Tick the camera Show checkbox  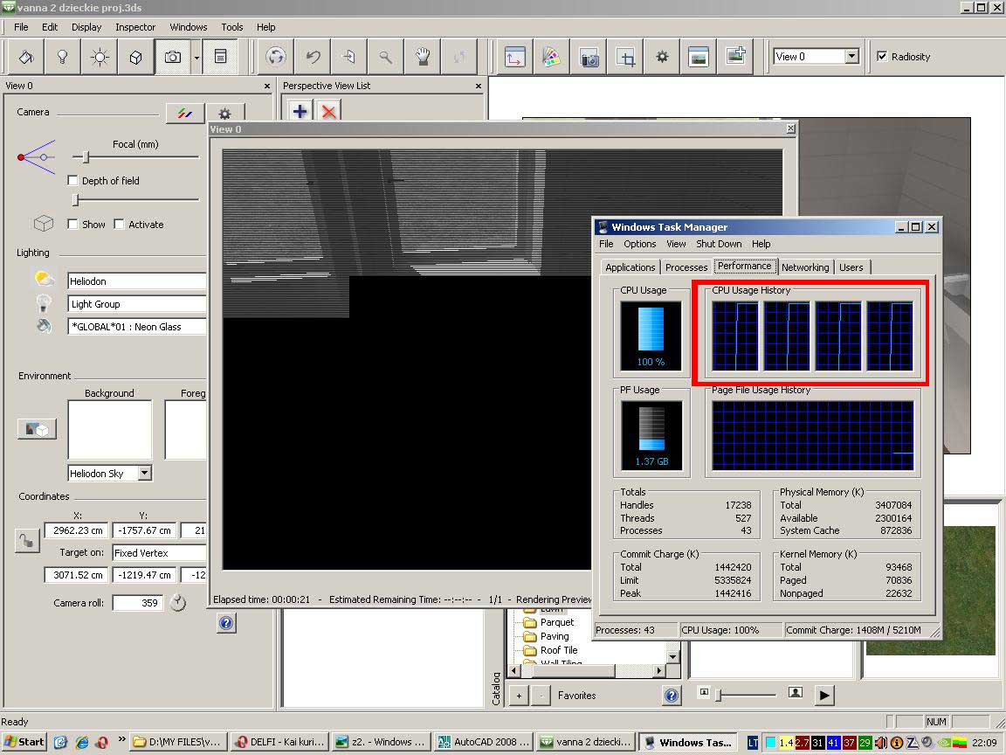[73, 225]
